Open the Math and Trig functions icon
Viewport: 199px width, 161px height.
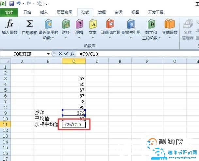coord(151,24)
